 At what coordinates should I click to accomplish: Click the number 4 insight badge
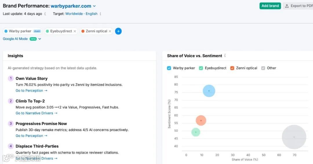11,146
